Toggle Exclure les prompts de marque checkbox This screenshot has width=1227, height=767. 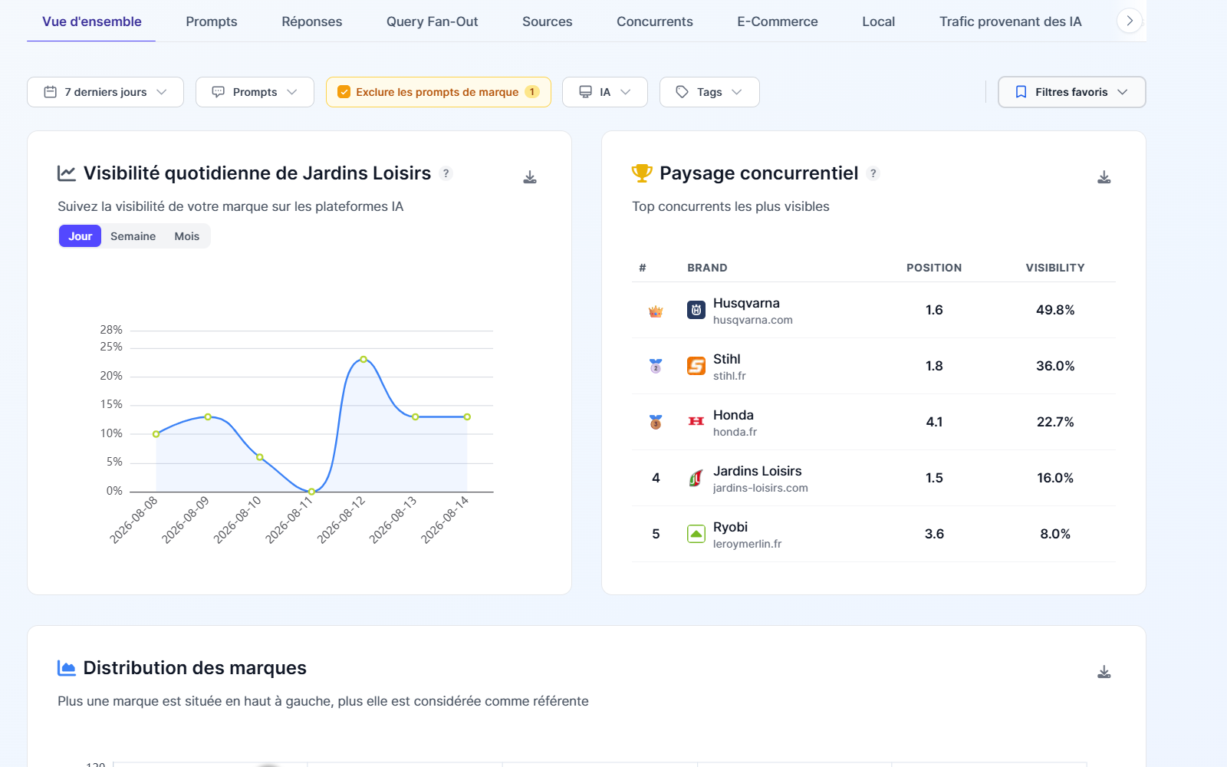tap(344, 92)
